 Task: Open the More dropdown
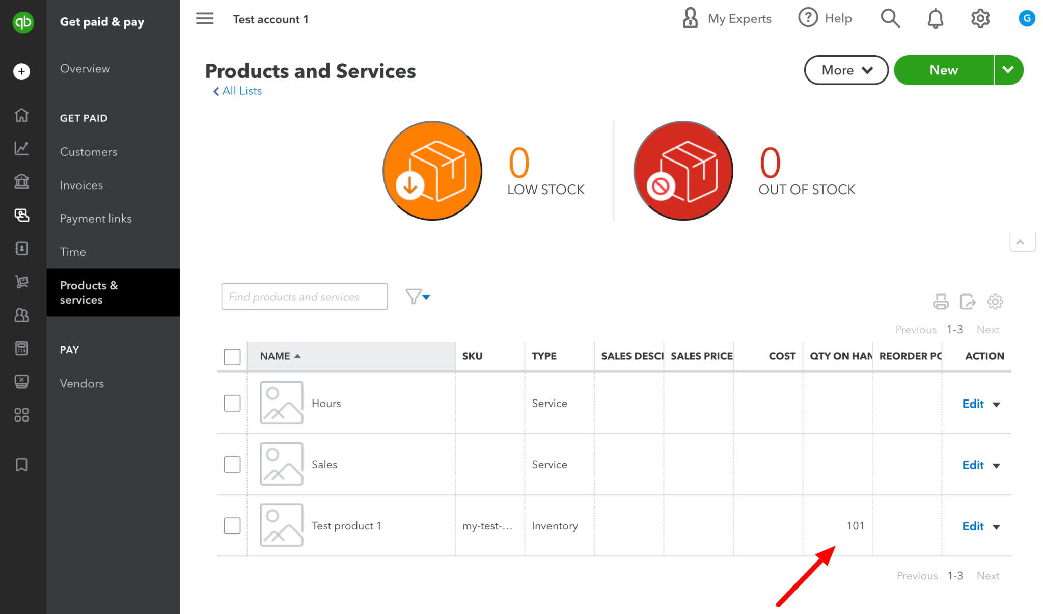pyautogui.click(x=846, y=70)
